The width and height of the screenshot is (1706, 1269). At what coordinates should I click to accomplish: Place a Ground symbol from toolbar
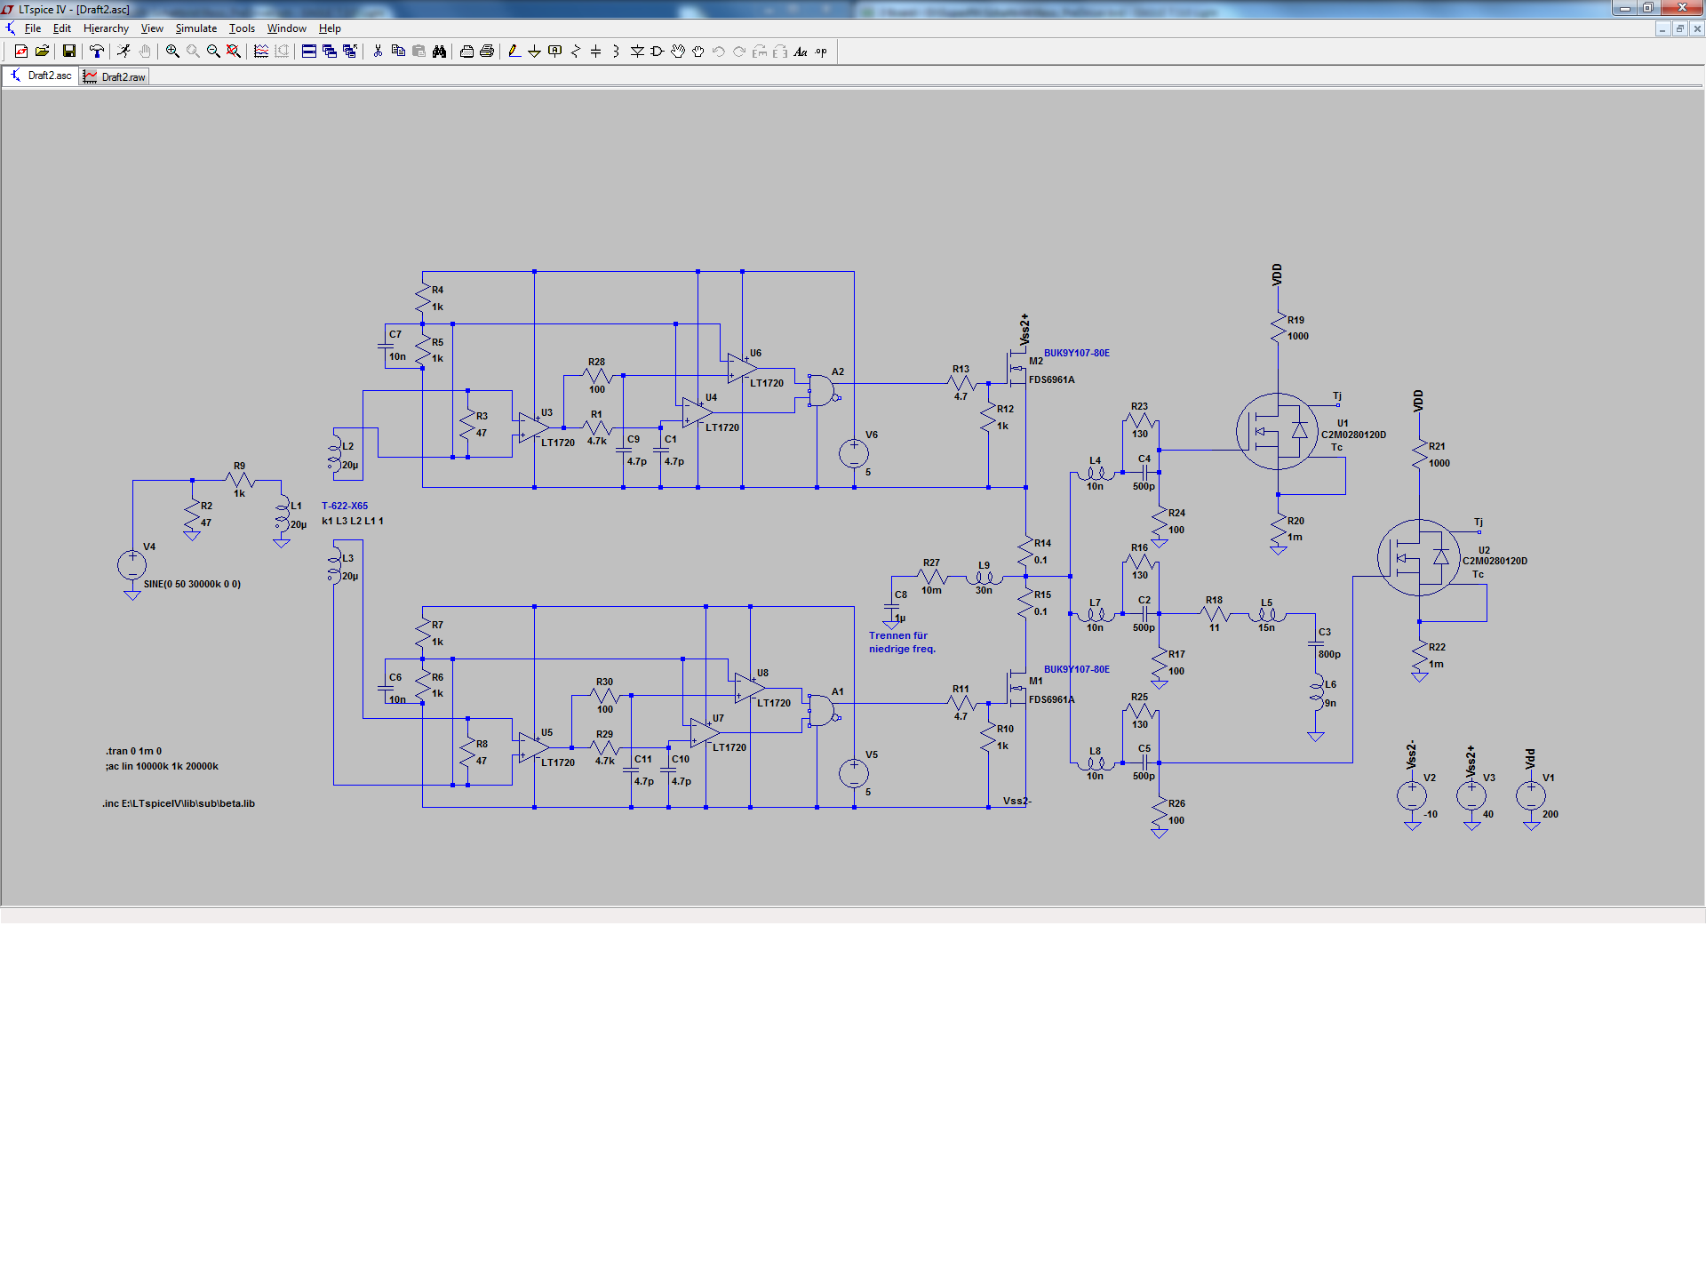point(534,52)
